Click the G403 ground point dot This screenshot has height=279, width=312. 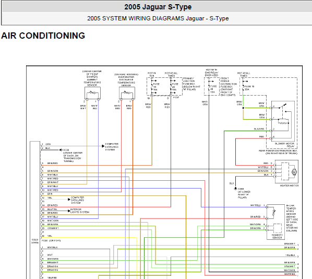pyautogui.click(x=235, y=188)
